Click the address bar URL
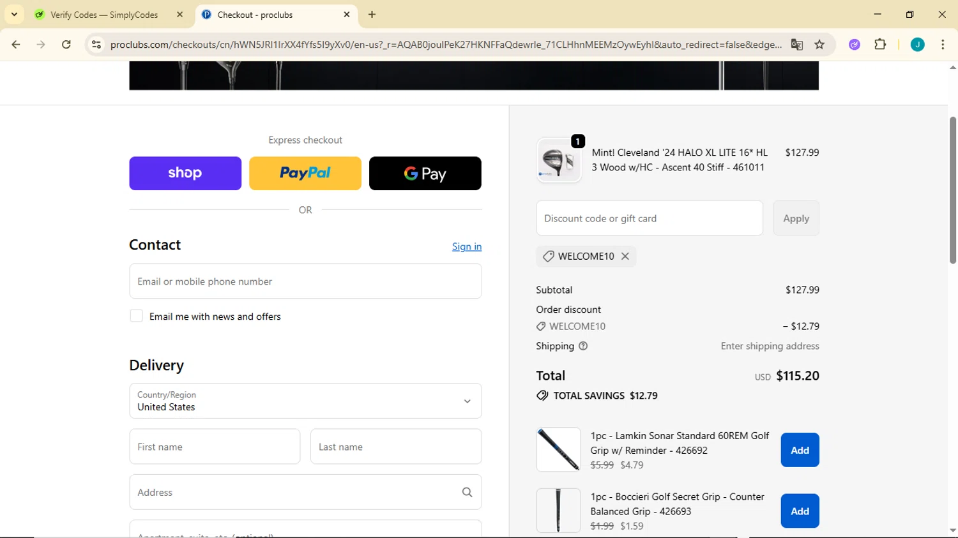This screenshot has height=538, width=958. [445, 45]
